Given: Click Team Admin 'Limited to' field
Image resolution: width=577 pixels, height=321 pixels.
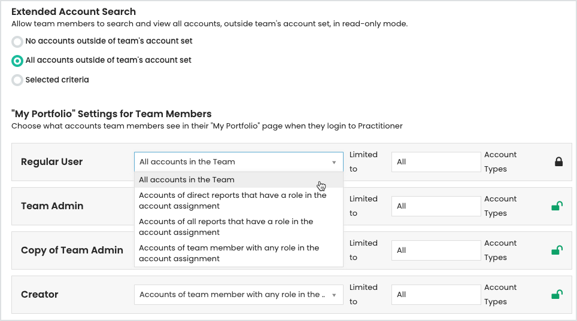Looking at the screenshot, I should pyautogui.click(x=436, y=206).
